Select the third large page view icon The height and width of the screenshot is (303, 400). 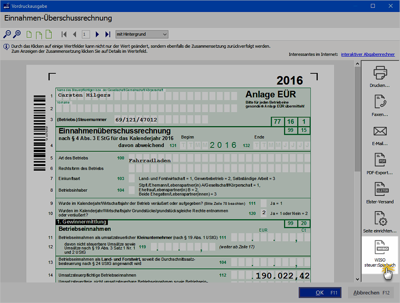click(48, 34)
